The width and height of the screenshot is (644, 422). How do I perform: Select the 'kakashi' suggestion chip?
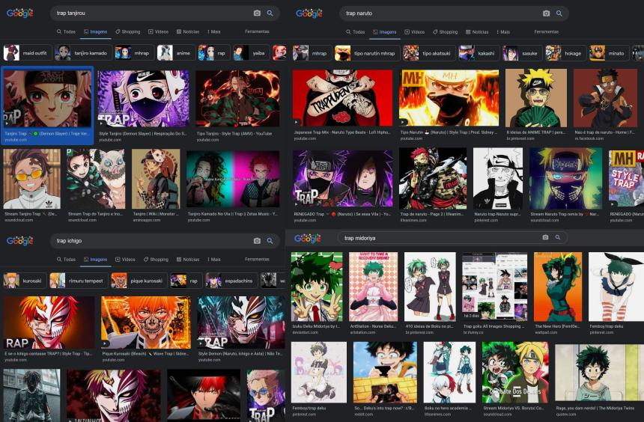pos(479,53)
